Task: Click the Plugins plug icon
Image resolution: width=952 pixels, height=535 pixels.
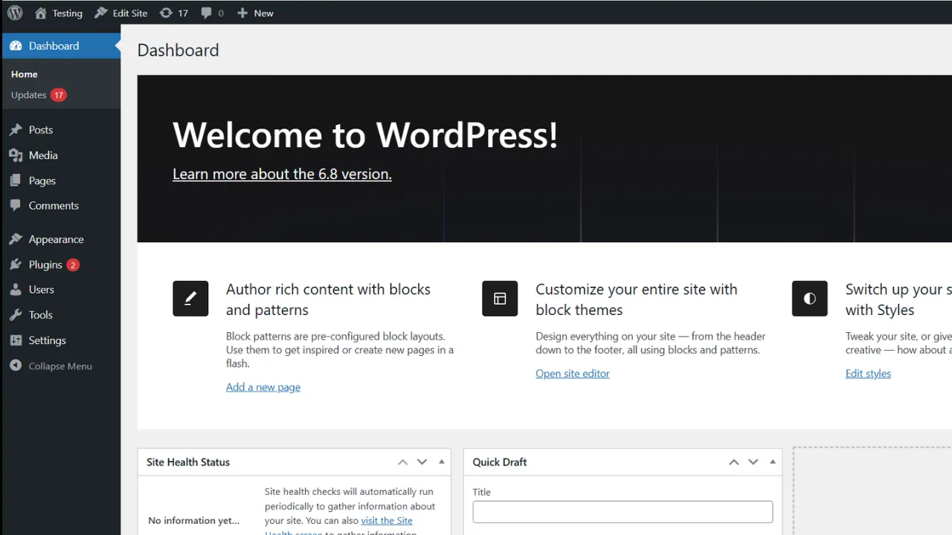Action: pos(16,265)
